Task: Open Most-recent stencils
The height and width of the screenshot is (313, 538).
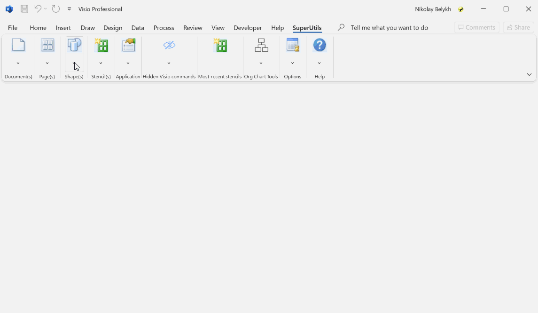Action: (x=220, y=45)
